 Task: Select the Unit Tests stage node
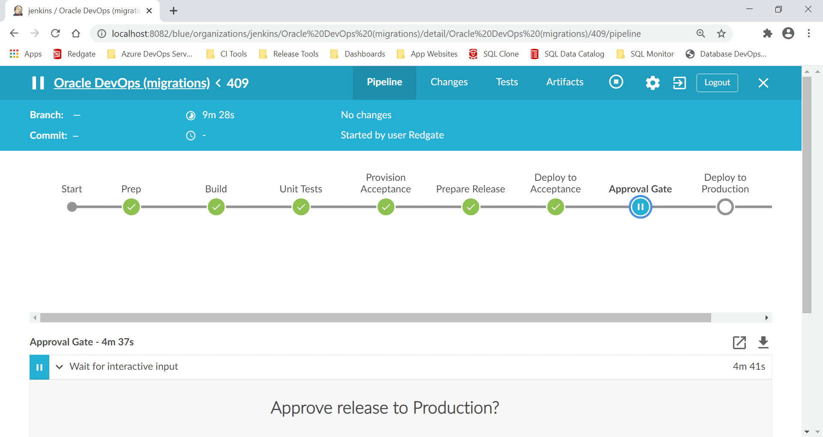click(x=301, y=207)
